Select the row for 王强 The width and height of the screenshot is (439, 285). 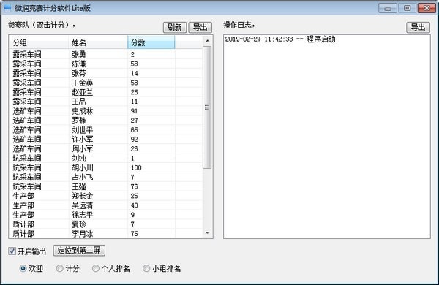click(106, 186)
